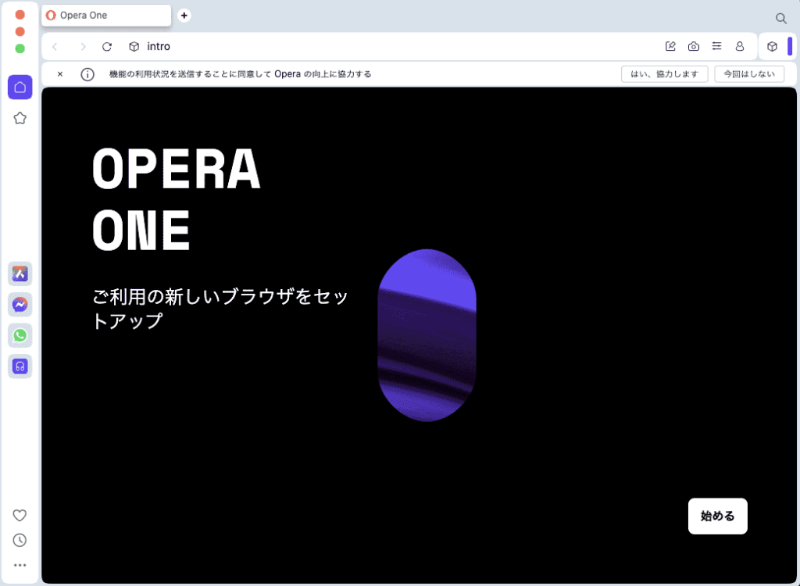The image size is (800, 586).
Task: Open the Player in the sidebar
Action: 20,366
